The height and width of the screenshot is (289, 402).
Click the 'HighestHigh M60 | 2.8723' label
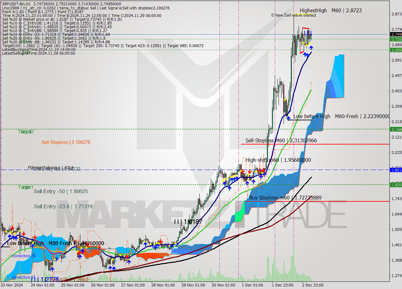330,10
